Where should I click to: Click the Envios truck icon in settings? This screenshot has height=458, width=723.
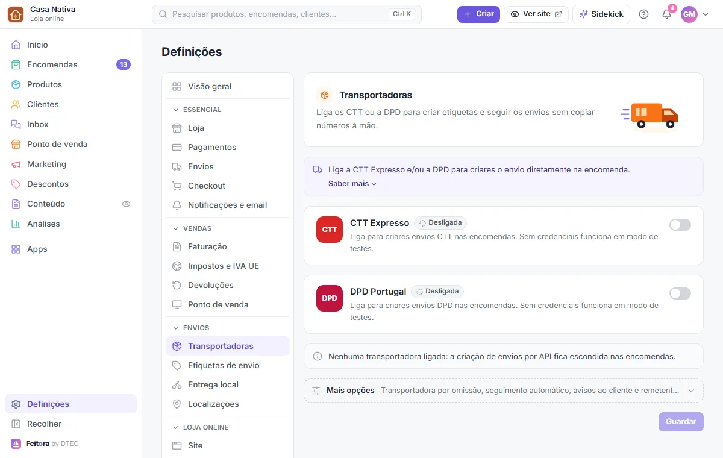(x=177, y=166)
